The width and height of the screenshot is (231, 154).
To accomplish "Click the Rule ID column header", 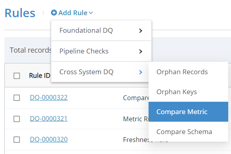I will 40,76.
